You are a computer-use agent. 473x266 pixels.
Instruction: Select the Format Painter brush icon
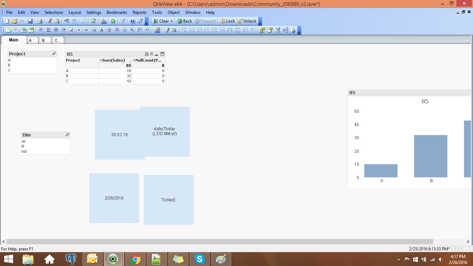(x=167, y=30)
